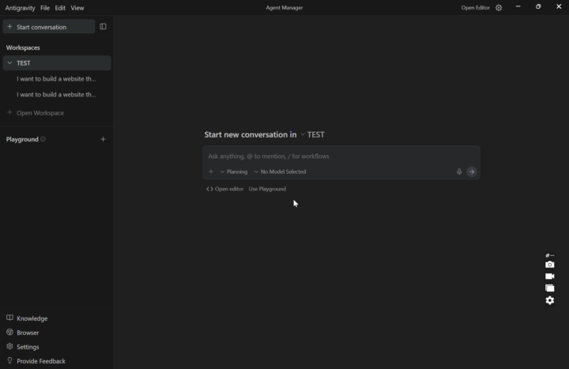Click the overlay gear settings icon
This screenshot has height=369, width=569.
click(x=550, y=300)
